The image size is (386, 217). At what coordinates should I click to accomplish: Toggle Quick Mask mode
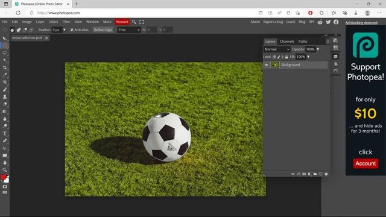coord(5,187)
